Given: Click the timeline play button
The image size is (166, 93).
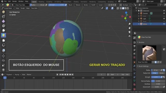Looking at the screenshot, I should [x=67, y=75].
